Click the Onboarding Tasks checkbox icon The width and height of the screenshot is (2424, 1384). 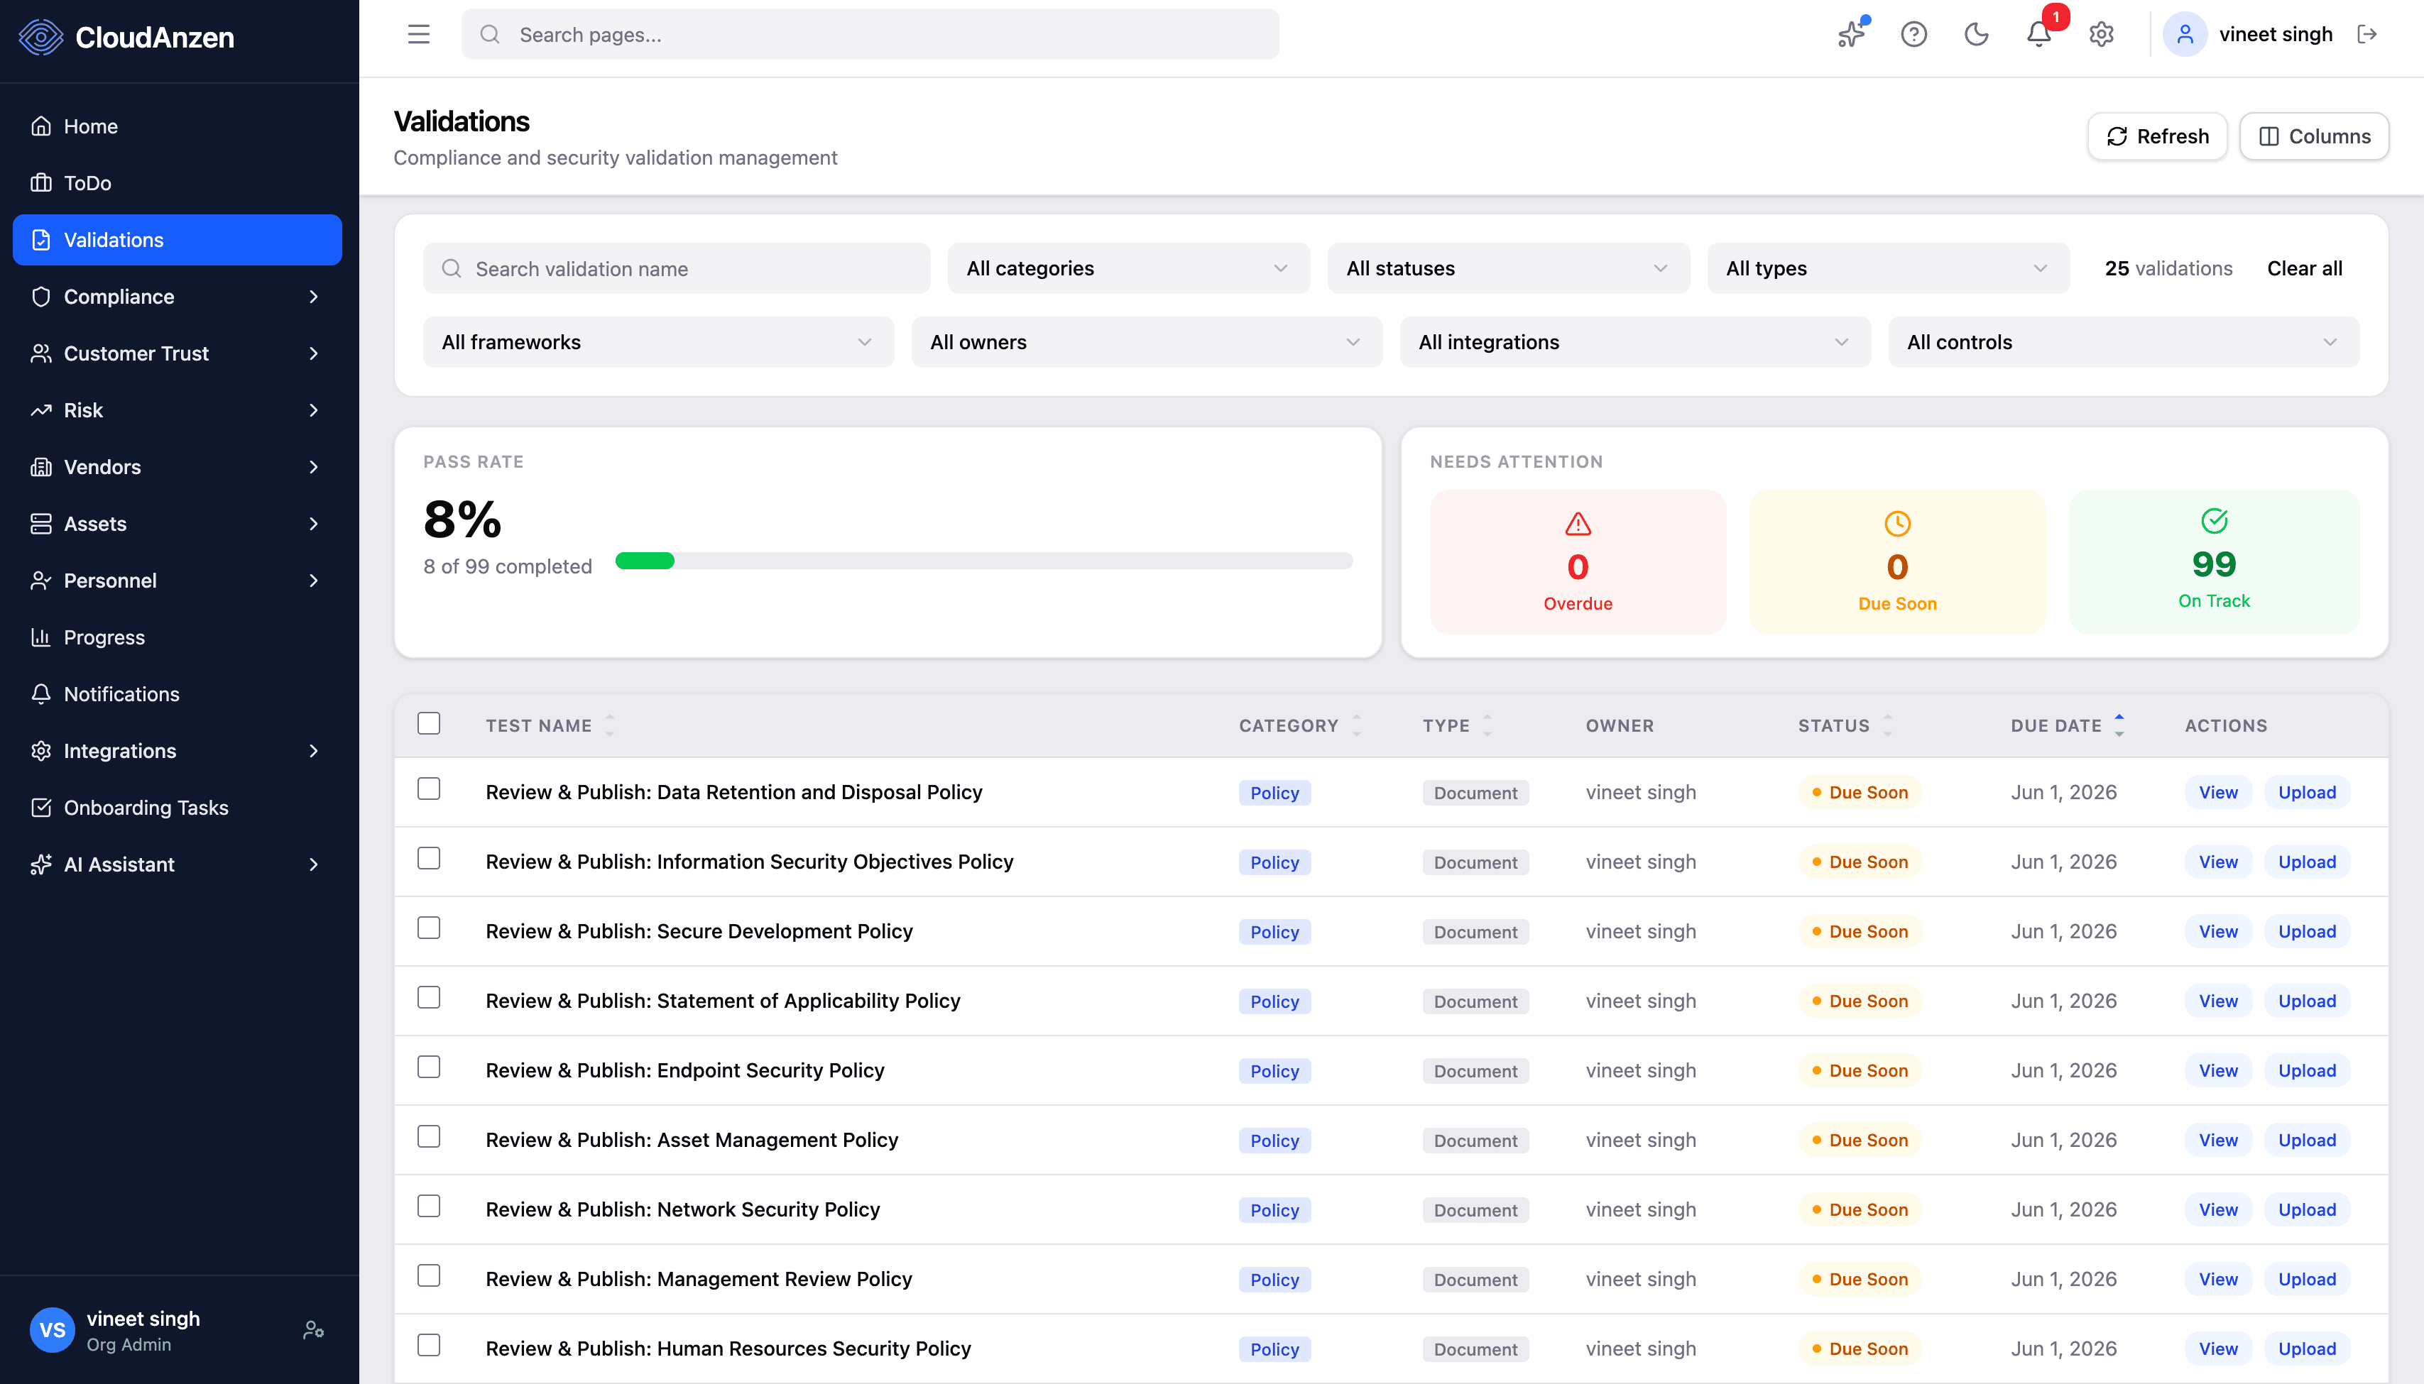(x=41, y=807)
